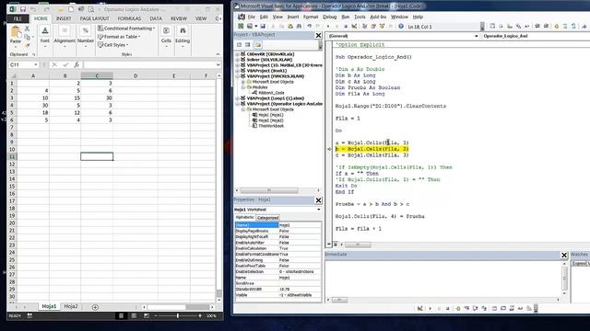The height and width of the screenshot is (331, 590).
Task: Open the Format as Table dropdown
Action: coord(119,37)
